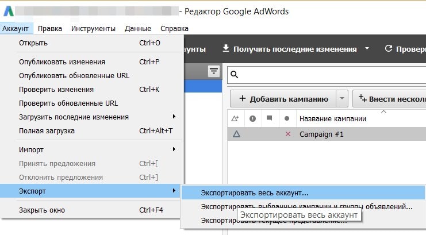Click the comment column header icon
Image resolution: width=426 pixels, height=235 pixels.
coord(268,118)
